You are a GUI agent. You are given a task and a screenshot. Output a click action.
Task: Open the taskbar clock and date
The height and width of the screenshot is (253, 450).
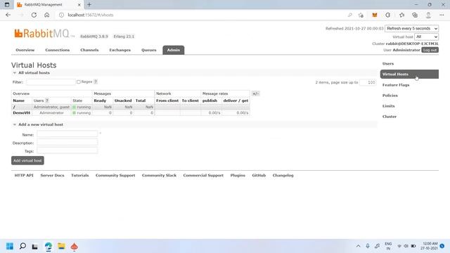(430, 246)
